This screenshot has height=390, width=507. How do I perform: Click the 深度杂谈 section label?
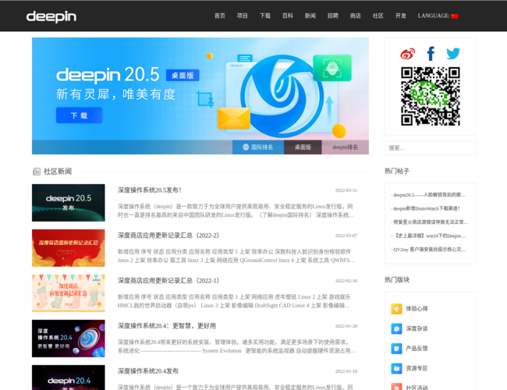(417, 328)
